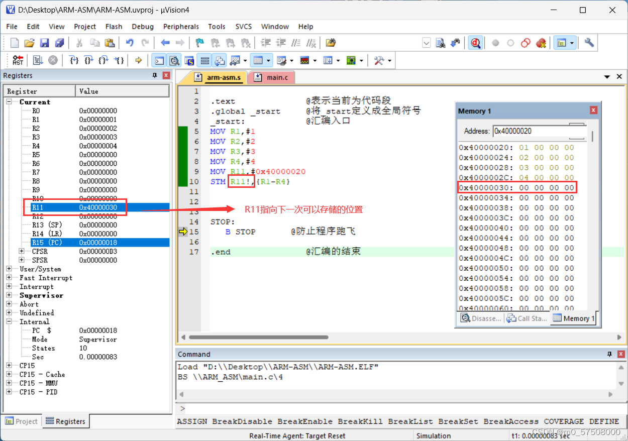Image resolution: width=628 pixels, height=441 pixels.
Task: Expand the User/System register group
Action: pyautogui.click(x=8, y=269)
